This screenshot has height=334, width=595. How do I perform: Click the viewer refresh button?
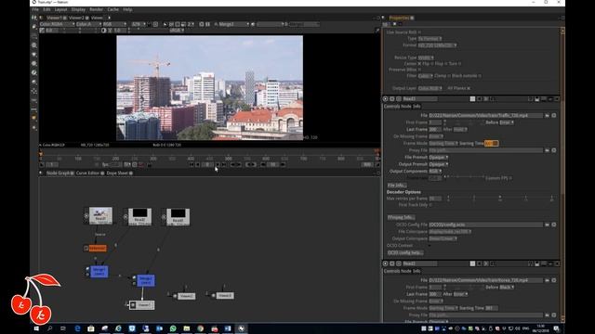coord(202,24)
